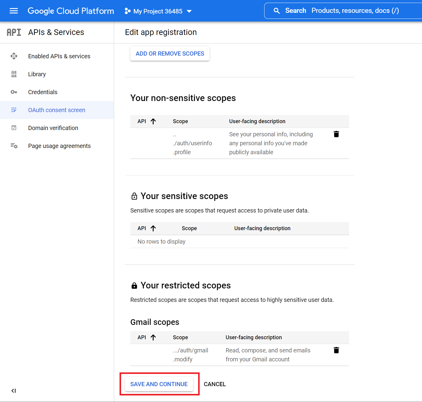Click SAVE AND CONTINUE button
This screenshot has width=422, height=402.
(x=159, y=384)
